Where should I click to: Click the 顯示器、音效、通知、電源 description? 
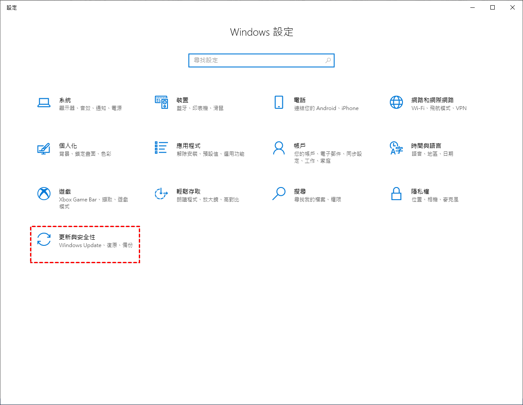pyautogui.click(x=91, y=108)
